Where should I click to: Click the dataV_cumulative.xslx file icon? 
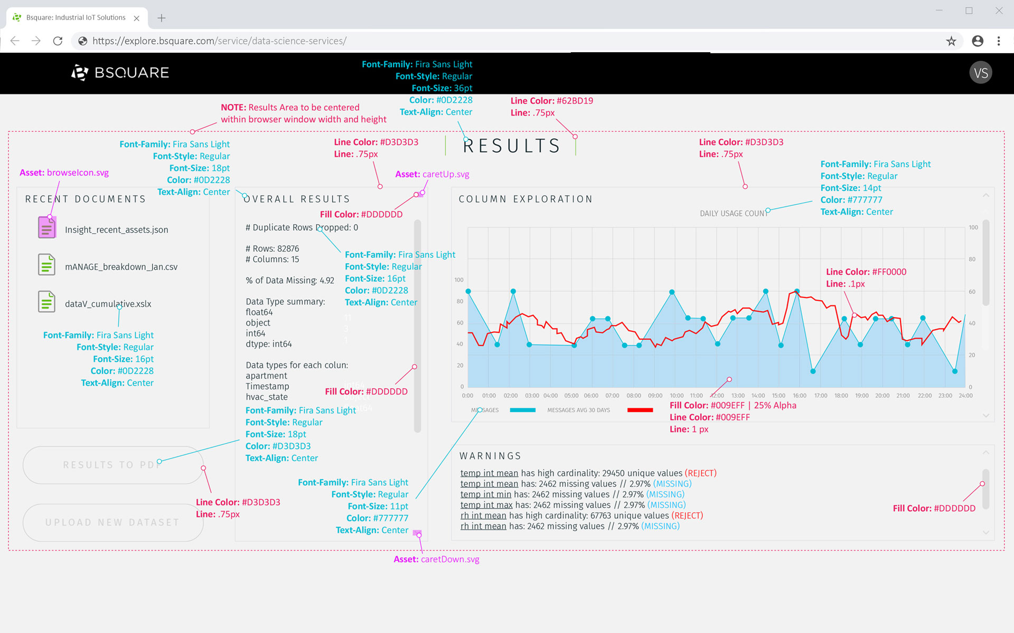tap(46, 302)
